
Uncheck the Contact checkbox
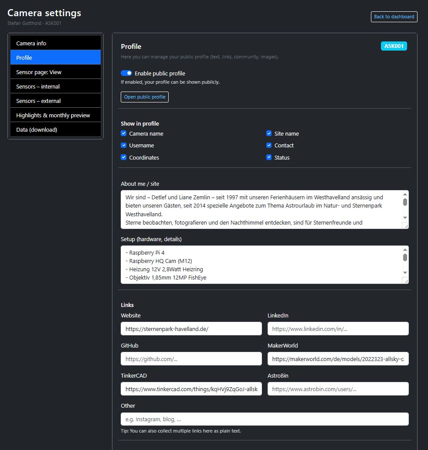click(x=269, y=145)
